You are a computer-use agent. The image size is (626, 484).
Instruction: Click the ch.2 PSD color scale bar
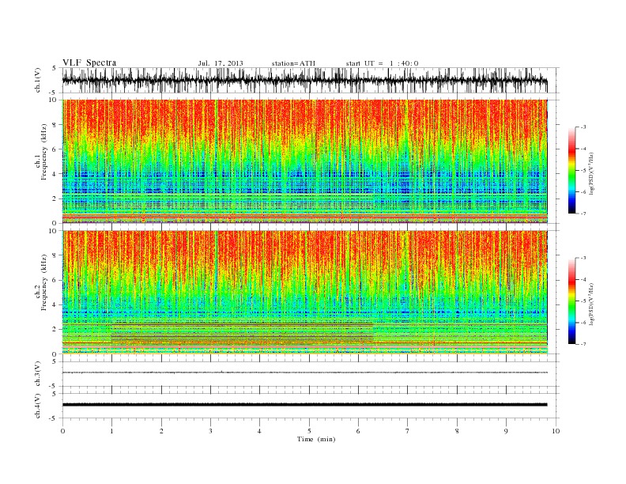pos(571,301)
